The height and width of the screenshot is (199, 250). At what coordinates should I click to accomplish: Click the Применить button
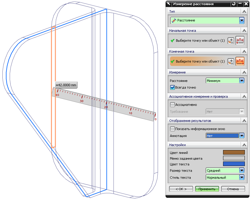click(207, 189)
